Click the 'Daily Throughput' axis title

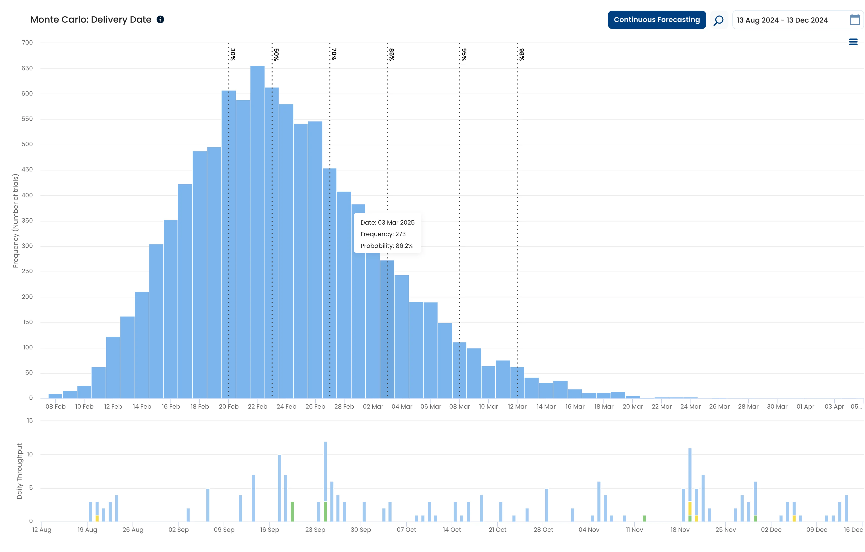click(x=19, y=471)
